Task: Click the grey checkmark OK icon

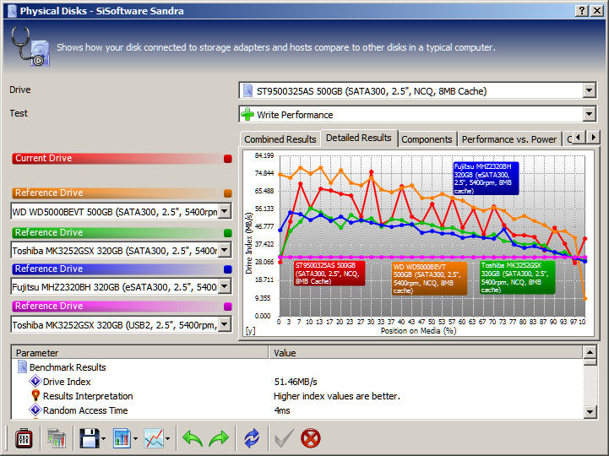Action: 284,439
